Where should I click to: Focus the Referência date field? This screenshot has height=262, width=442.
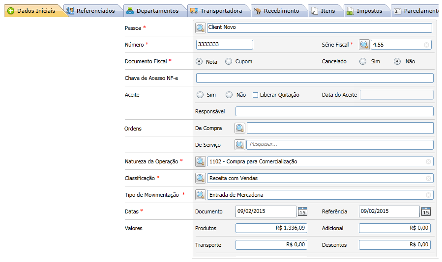[x=389, y=211]
